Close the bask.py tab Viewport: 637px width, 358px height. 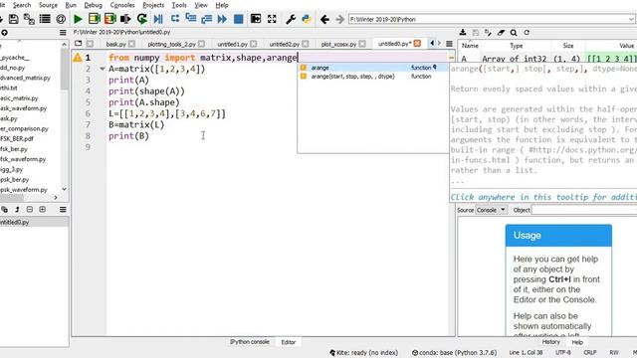click(x=131, y=44)
